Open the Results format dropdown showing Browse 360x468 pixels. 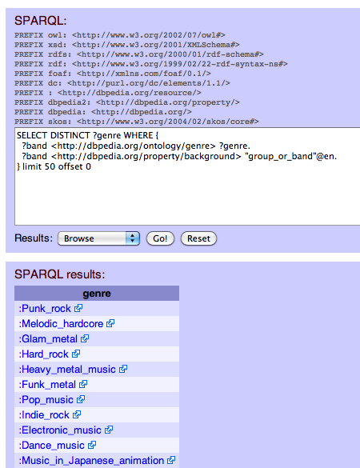click(98, 238)
